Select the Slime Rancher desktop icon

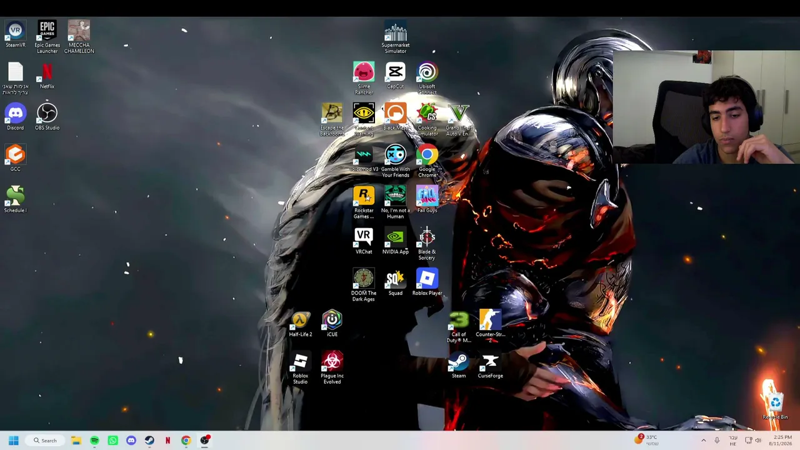(x=364, y=79)
